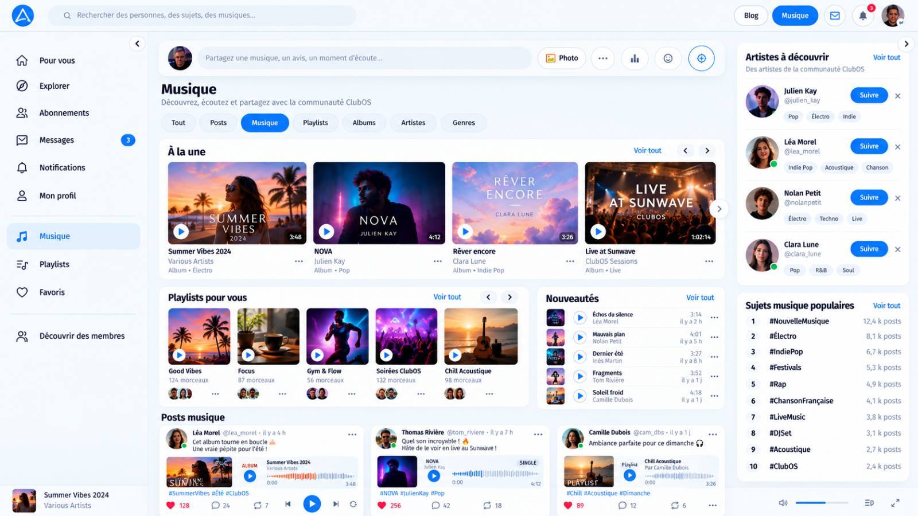Focus the search field at top
918x516 pixels.
[x=202, y=15]
